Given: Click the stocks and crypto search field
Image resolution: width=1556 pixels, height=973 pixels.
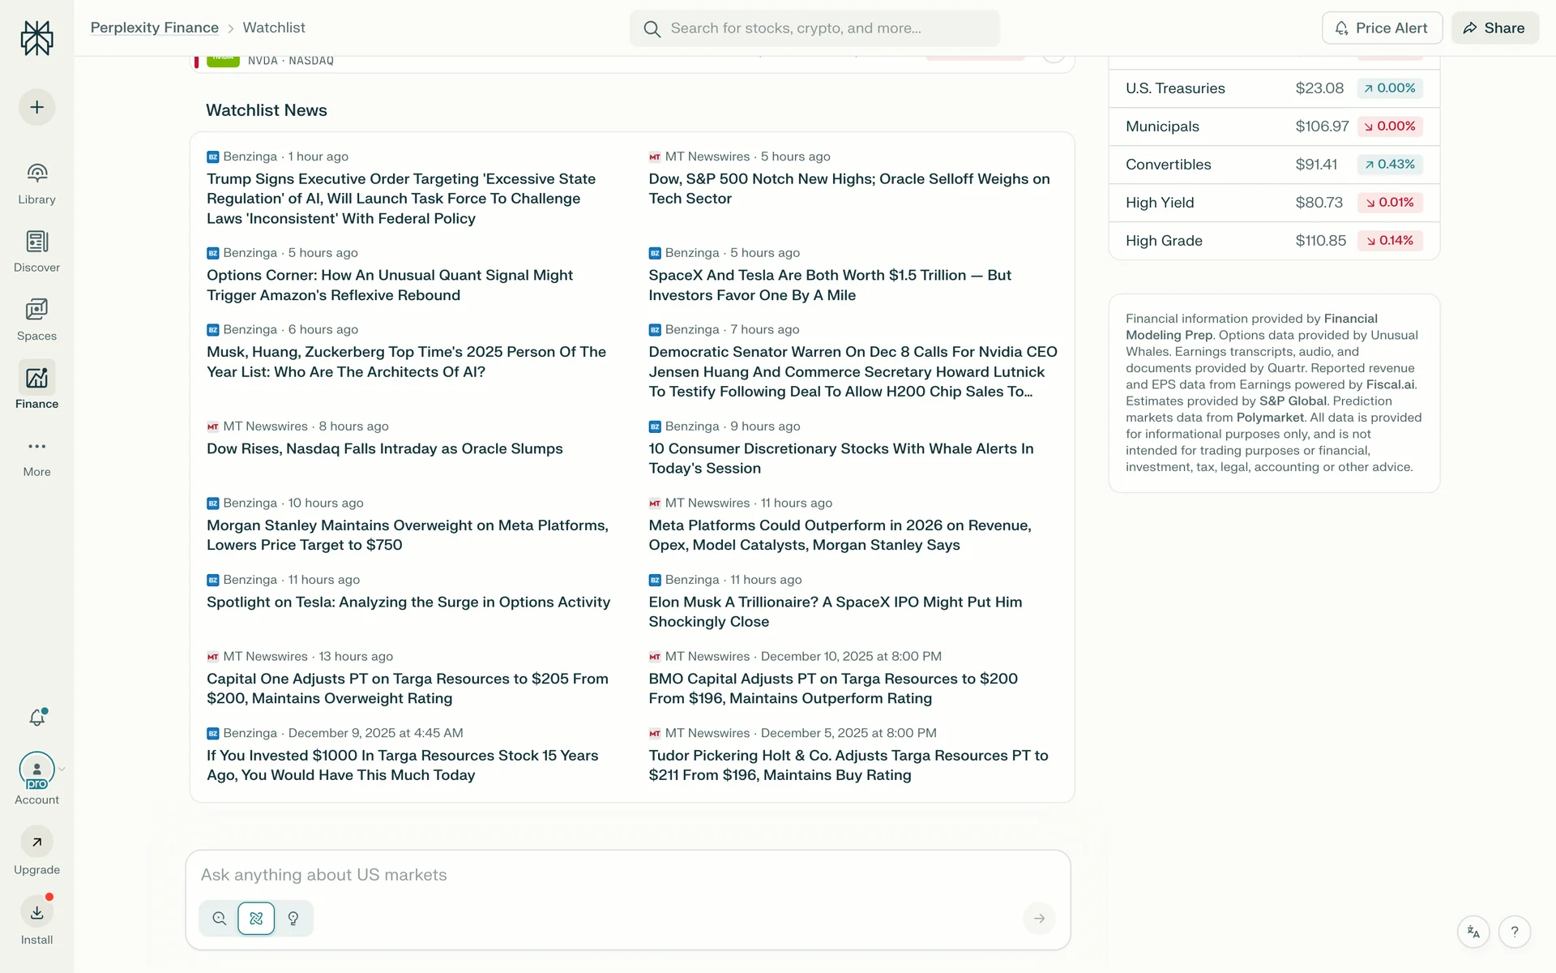Looking at the screenshot, I should (x=814, y=28).
